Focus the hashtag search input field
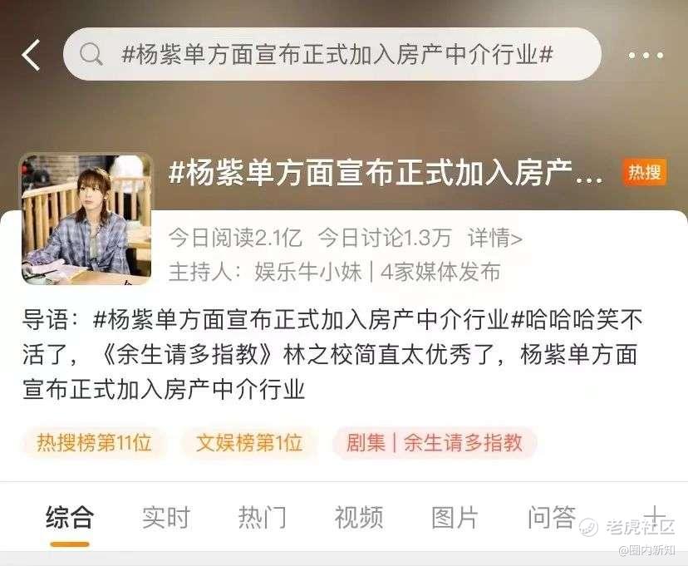The width and height of the screenshot is (688, 566). [x=332, y=54]
